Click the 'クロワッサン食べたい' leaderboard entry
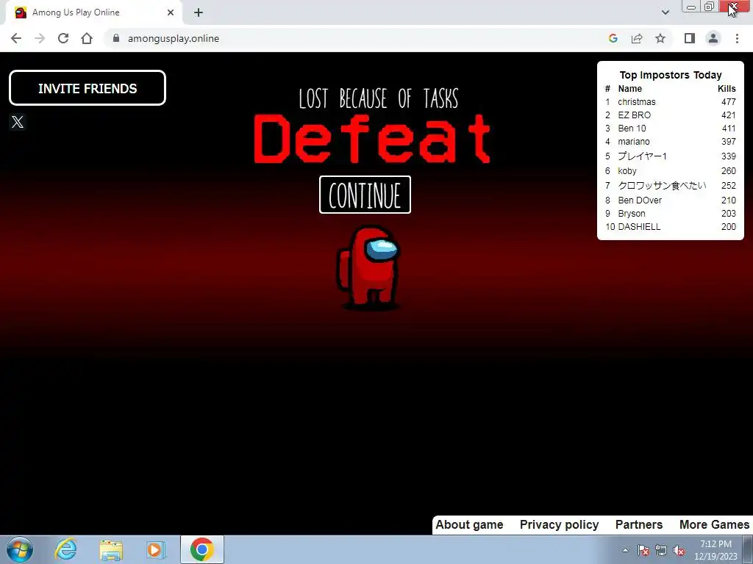The width and height of the screenshot is (753, 564). point(671,185)
